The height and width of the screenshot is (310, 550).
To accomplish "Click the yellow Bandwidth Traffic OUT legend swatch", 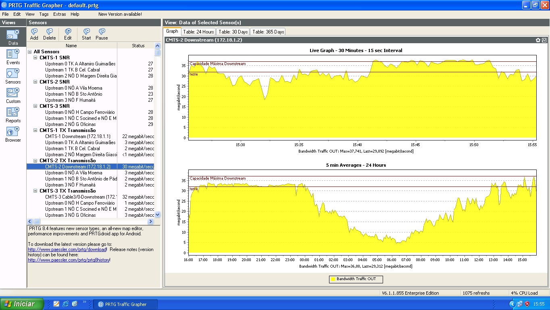I will tap(333, 279).
